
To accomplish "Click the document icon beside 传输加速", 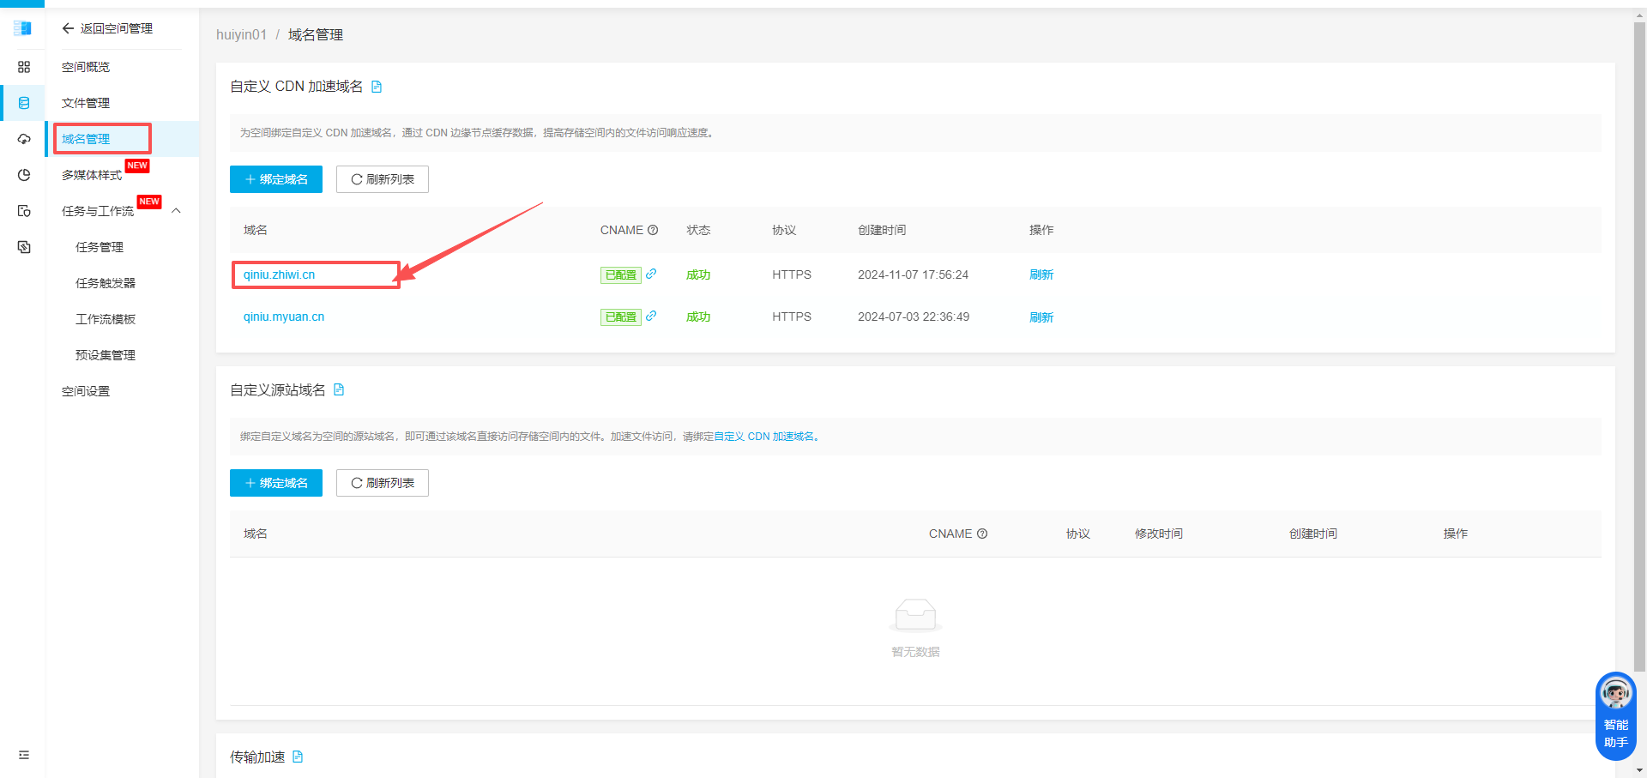I will [298, 757].
